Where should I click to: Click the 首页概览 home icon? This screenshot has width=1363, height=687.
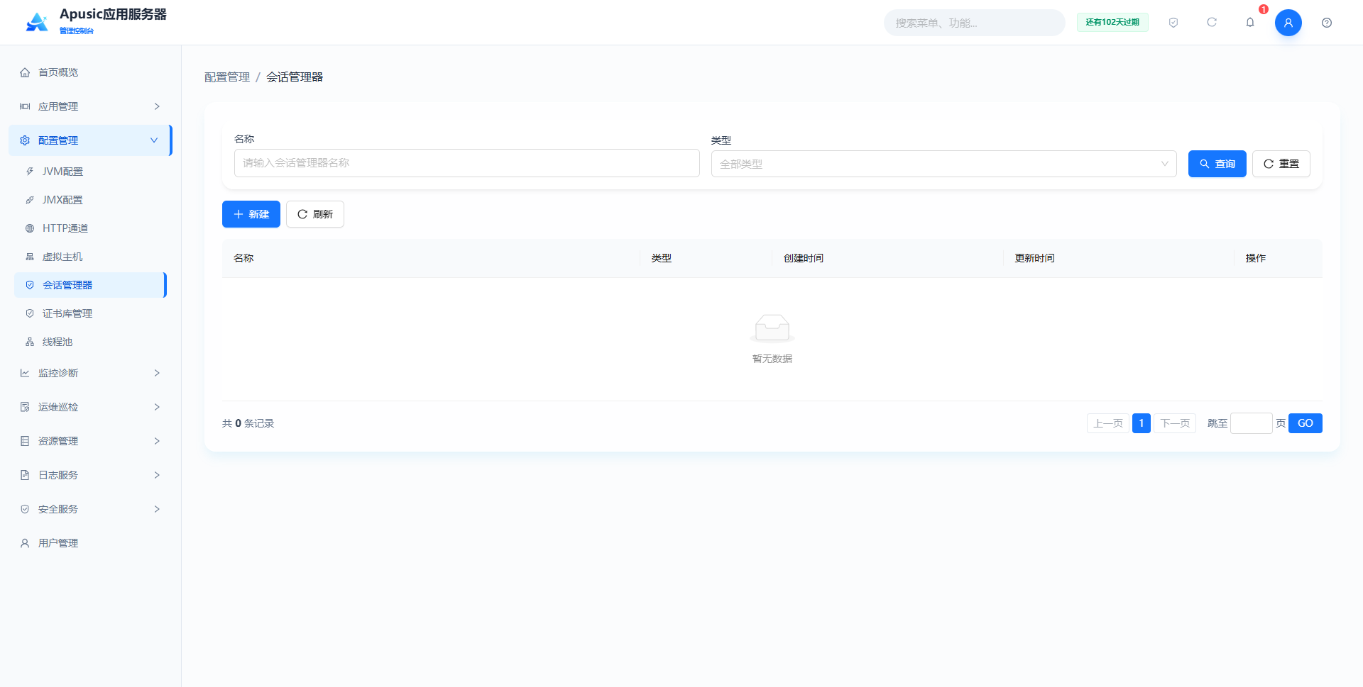(x=25, y=72)
